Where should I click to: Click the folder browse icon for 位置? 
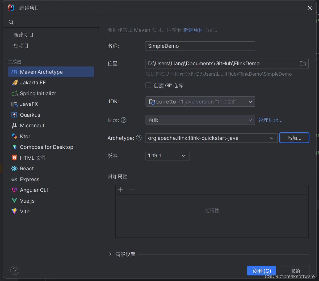point(303,64)
